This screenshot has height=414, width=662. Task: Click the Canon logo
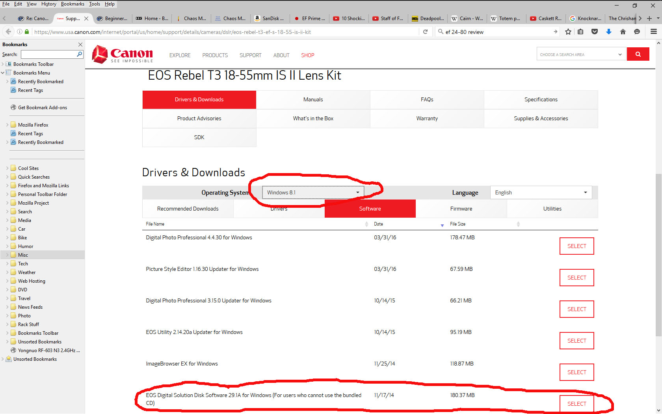122,54
